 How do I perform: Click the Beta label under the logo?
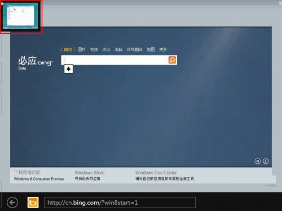(22, 69)
